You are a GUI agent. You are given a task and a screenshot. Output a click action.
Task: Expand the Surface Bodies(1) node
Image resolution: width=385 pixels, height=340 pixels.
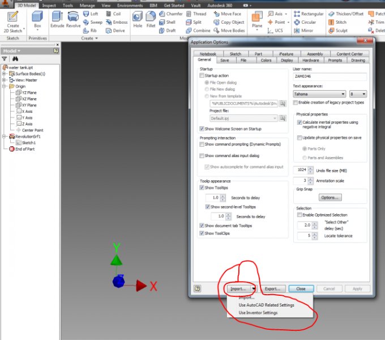[4, 74]
